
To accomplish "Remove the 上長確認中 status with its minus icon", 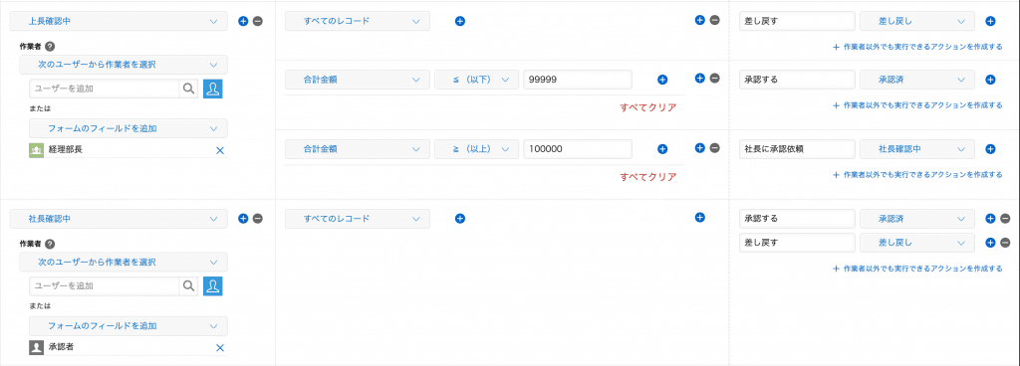I will 258,22.
